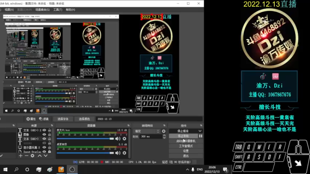This screenshot has height=174, width=310.
Task: Click taskbar clock showing 20:06
Action: click(212, 169)
